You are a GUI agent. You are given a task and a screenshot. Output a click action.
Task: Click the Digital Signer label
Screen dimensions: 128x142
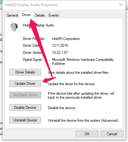tap(33, 60)
